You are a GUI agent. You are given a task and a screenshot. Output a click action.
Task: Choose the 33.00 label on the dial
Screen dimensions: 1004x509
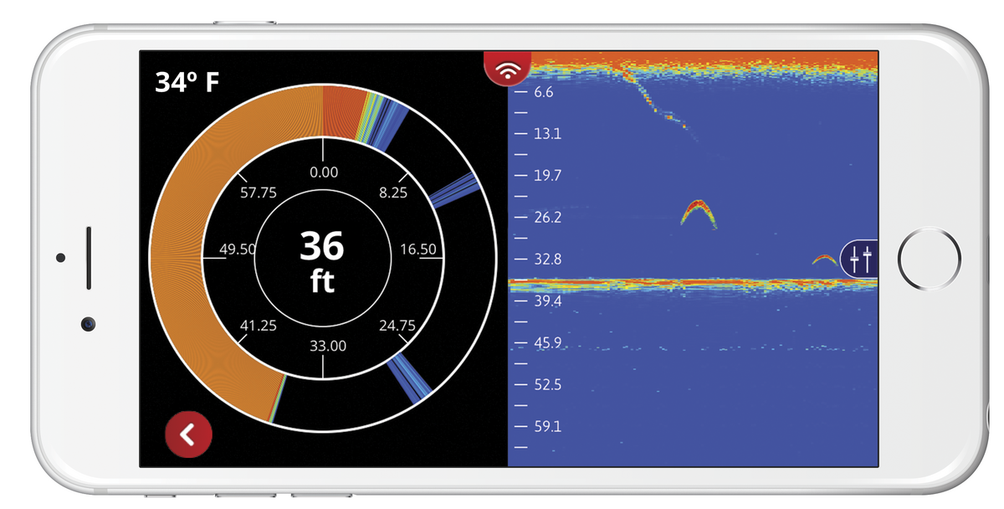pyautogui.click(x=328, y=345)
